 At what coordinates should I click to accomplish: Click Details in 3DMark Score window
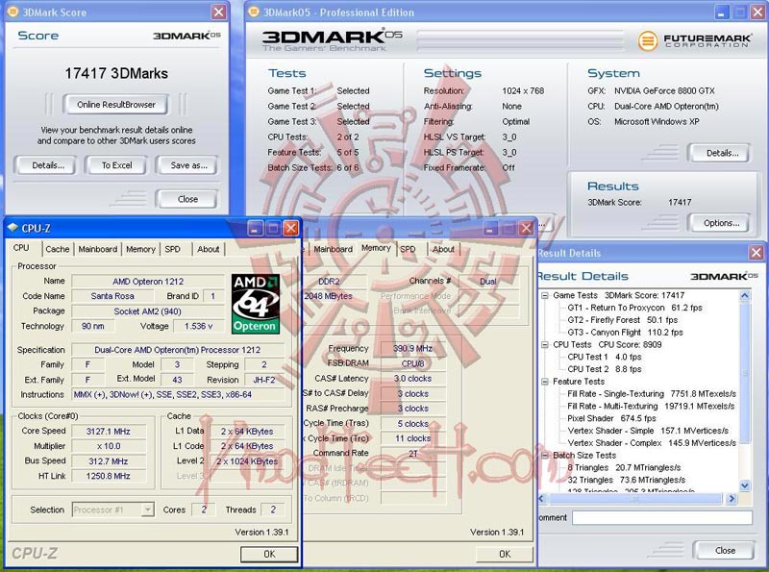pyautogui.click(x=47, y=165)
